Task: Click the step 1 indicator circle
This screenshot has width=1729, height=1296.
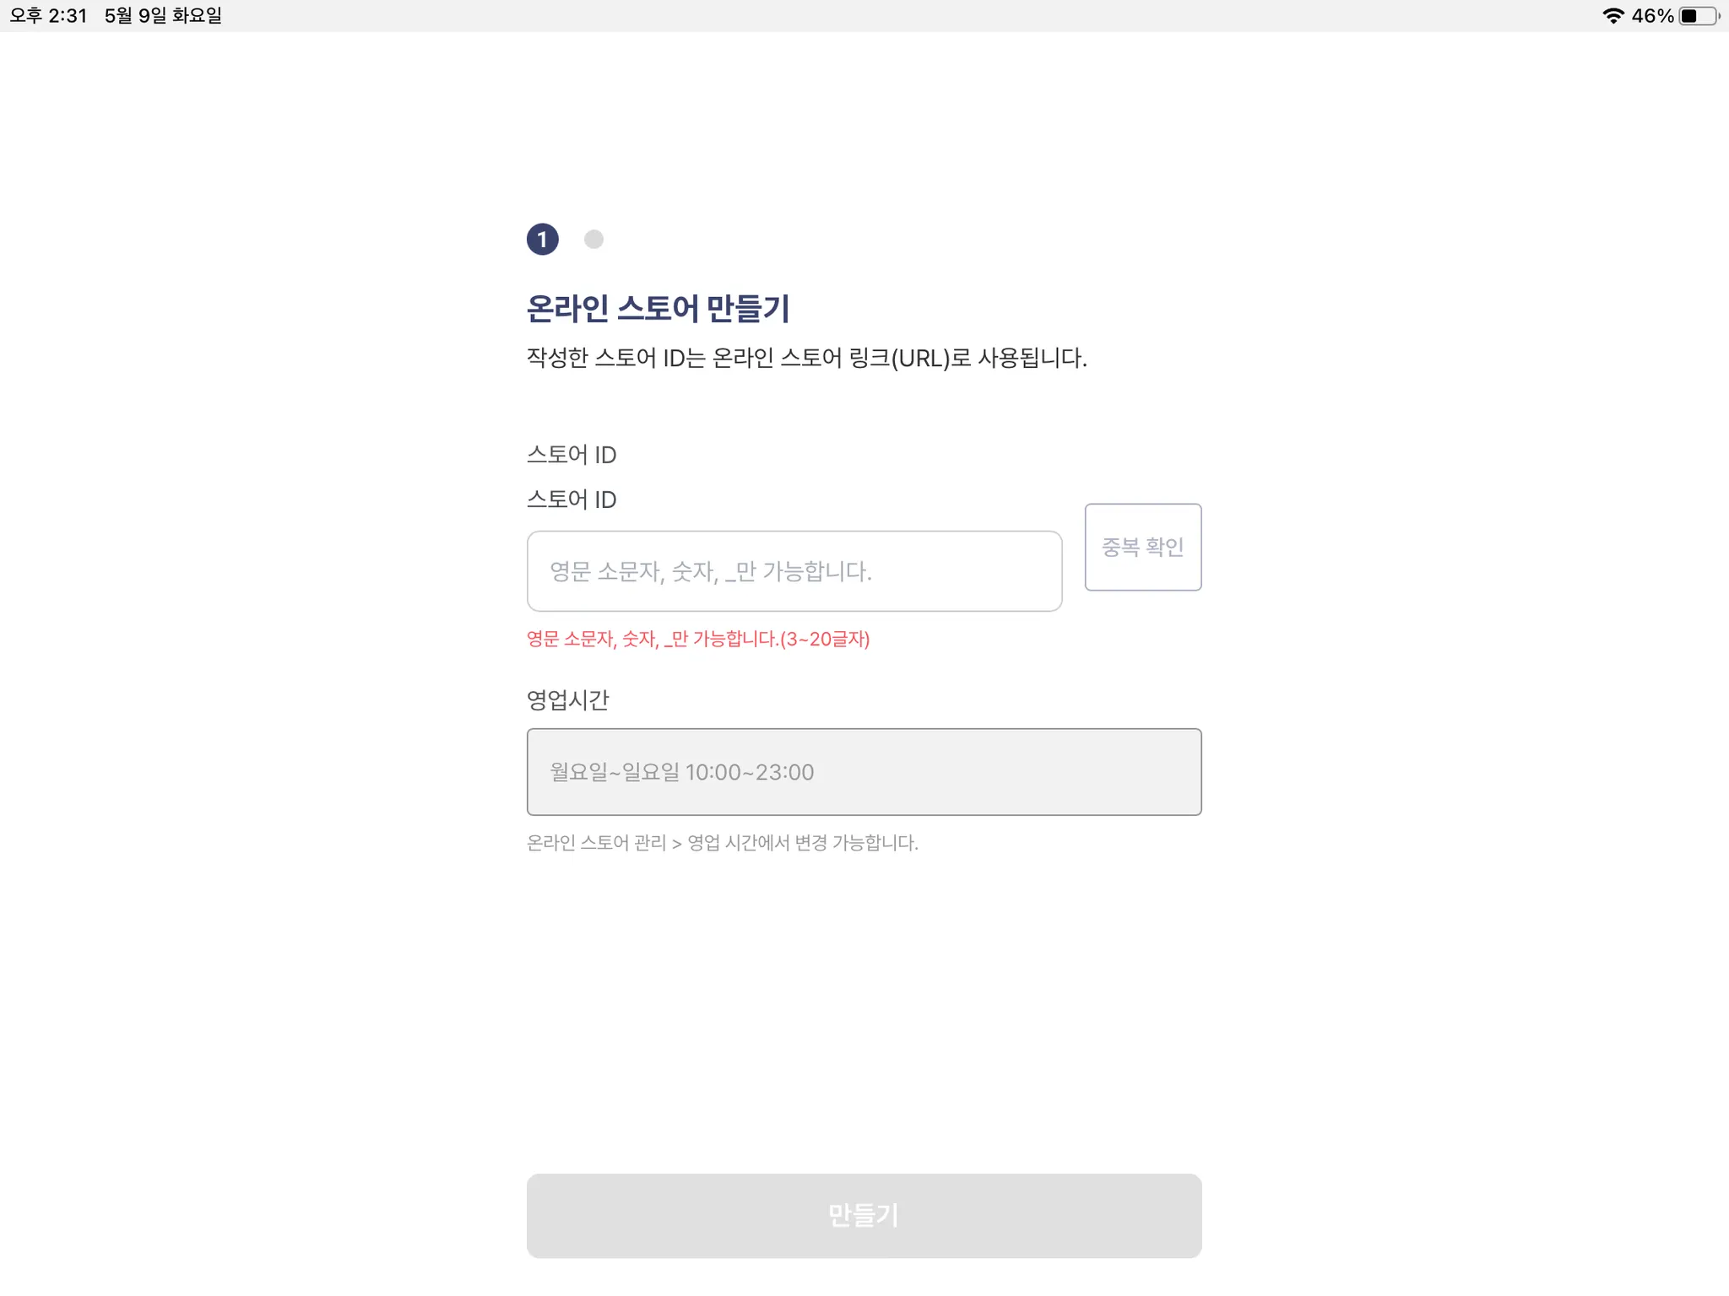Action: [x=542, y=240]
